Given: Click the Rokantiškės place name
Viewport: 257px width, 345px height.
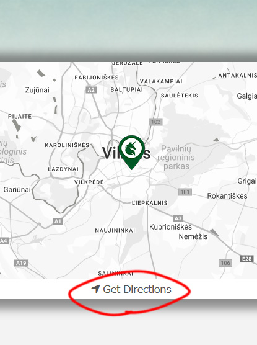Looking at the screenshot, I should (227, 196).
